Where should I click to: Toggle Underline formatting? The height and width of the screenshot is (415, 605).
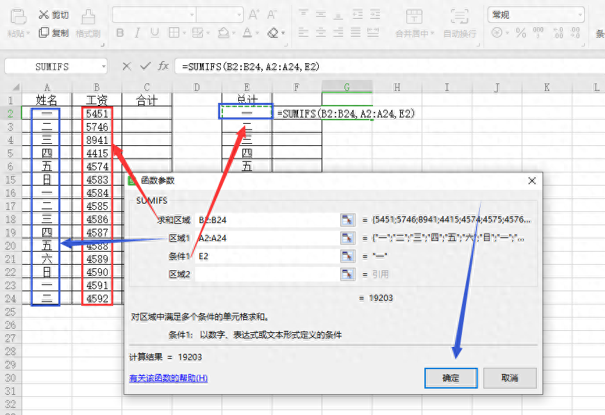(155, 33)
